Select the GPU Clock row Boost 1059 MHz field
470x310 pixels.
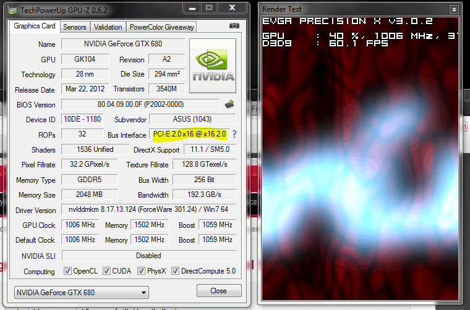(217, 225)
